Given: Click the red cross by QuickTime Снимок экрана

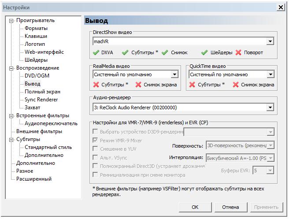Looking at the screenshot, I should click(x=235, y=85).
